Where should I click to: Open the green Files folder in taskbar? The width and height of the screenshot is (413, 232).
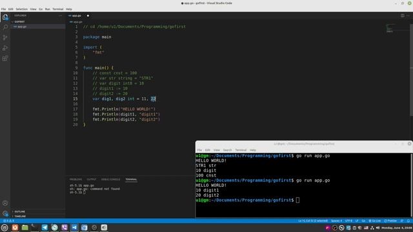pyautogui.click(x=25, y=227)
